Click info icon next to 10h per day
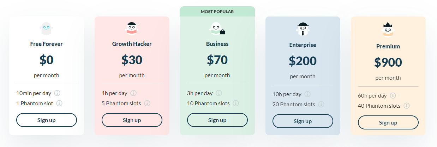437x147 pixels. [307, 94]
